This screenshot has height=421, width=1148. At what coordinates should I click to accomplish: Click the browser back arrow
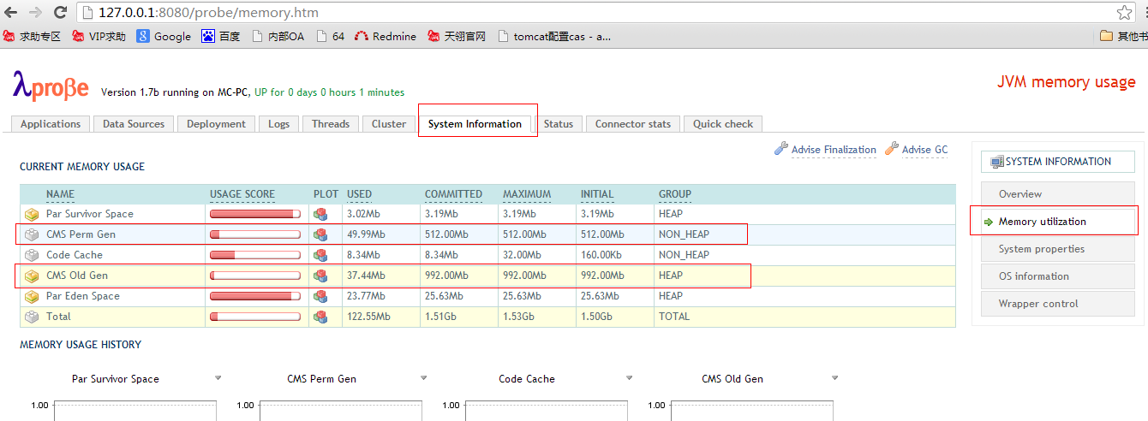click(11, 12)
